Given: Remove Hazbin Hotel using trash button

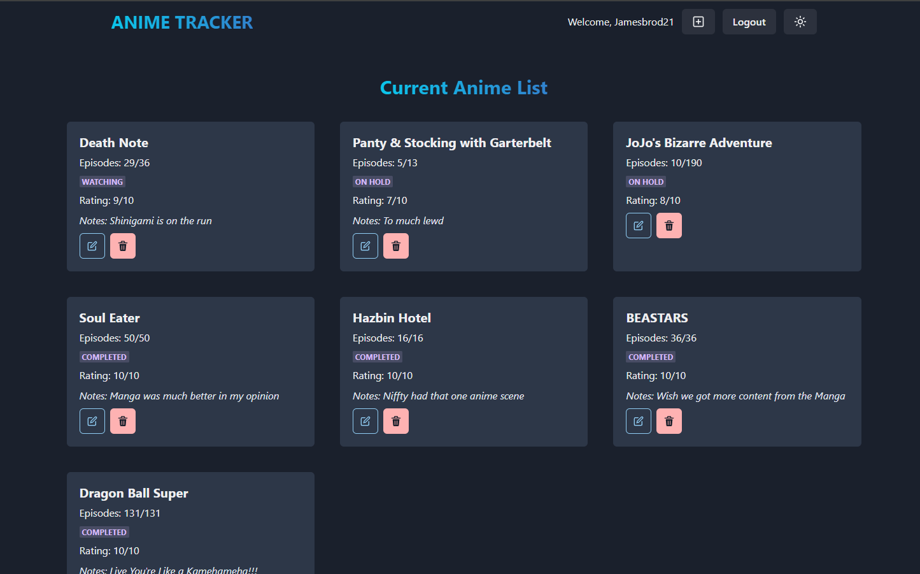Looking at the screenshot, I should click(x=396, y=421).
